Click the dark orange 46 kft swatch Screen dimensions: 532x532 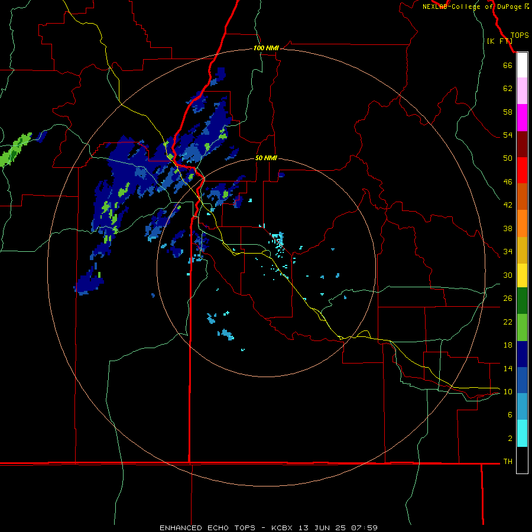pyautogui.click(x=522, y=196)
